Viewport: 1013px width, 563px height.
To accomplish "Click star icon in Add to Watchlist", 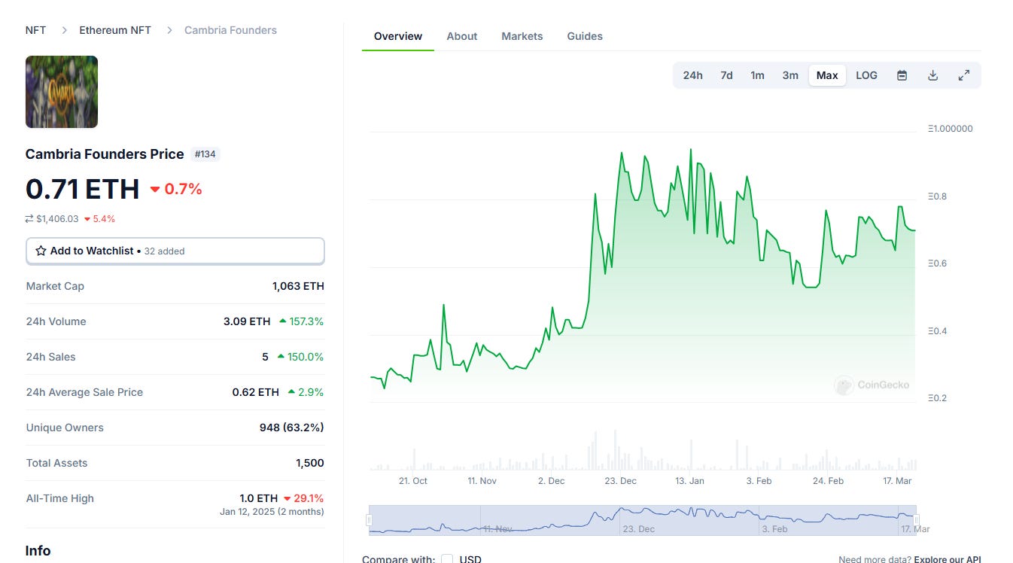I will click(41, 251).
